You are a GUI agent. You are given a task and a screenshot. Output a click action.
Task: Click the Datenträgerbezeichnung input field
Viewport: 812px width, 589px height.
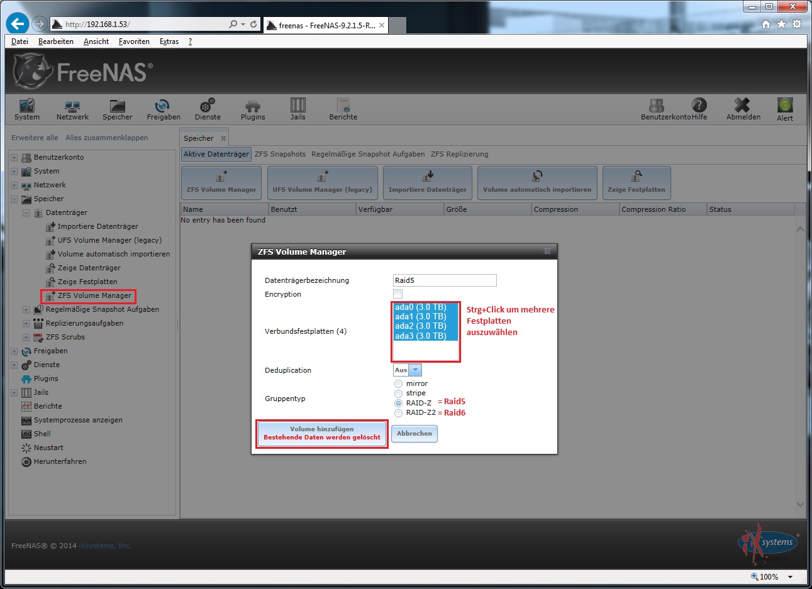[445, 280]
